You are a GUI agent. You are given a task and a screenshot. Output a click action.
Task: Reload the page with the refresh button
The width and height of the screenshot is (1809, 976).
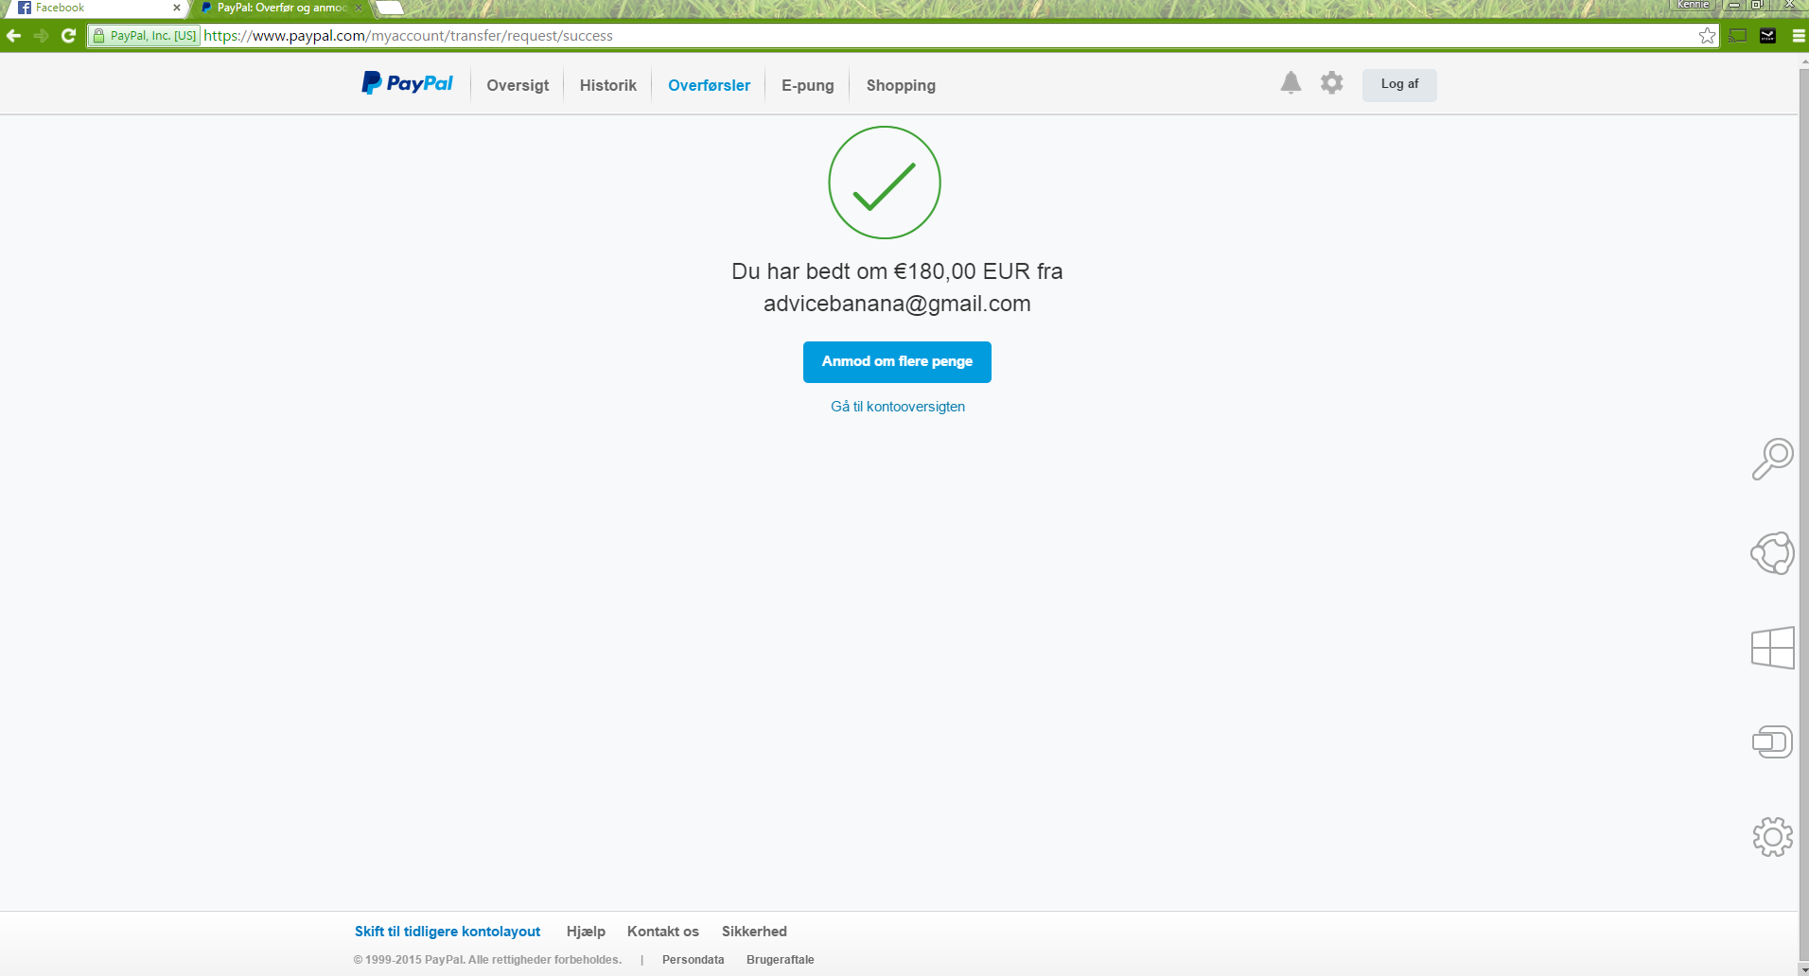(x=68, y=36)
